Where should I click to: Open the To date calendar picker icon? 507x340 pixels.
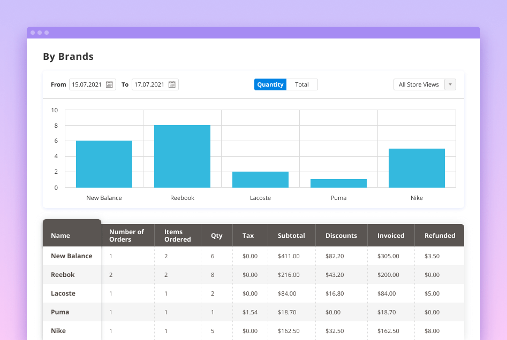pyautogui.click(x=172, y=84)
